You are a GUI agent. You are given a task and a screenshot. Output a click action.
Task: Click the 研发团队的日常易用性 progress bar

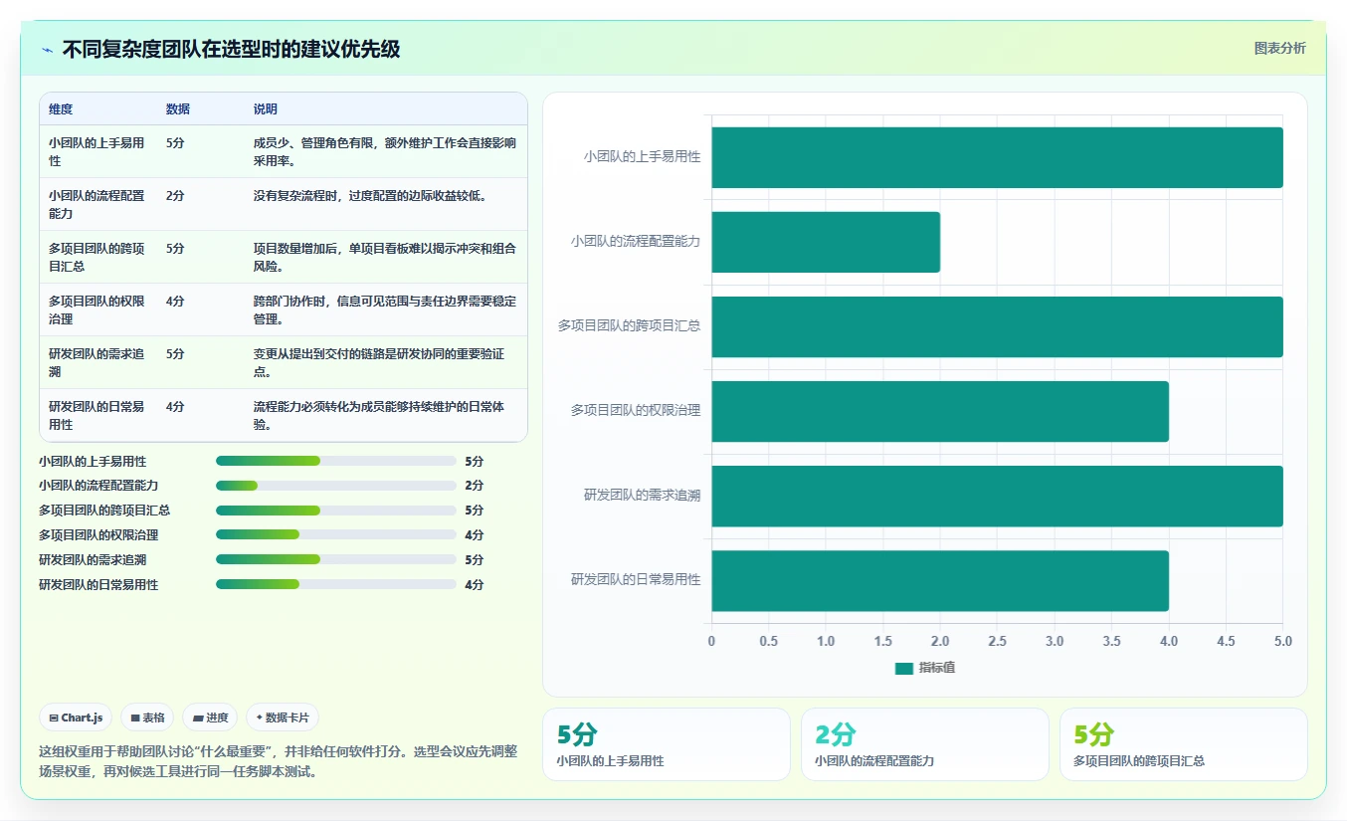tap(336, 585)
